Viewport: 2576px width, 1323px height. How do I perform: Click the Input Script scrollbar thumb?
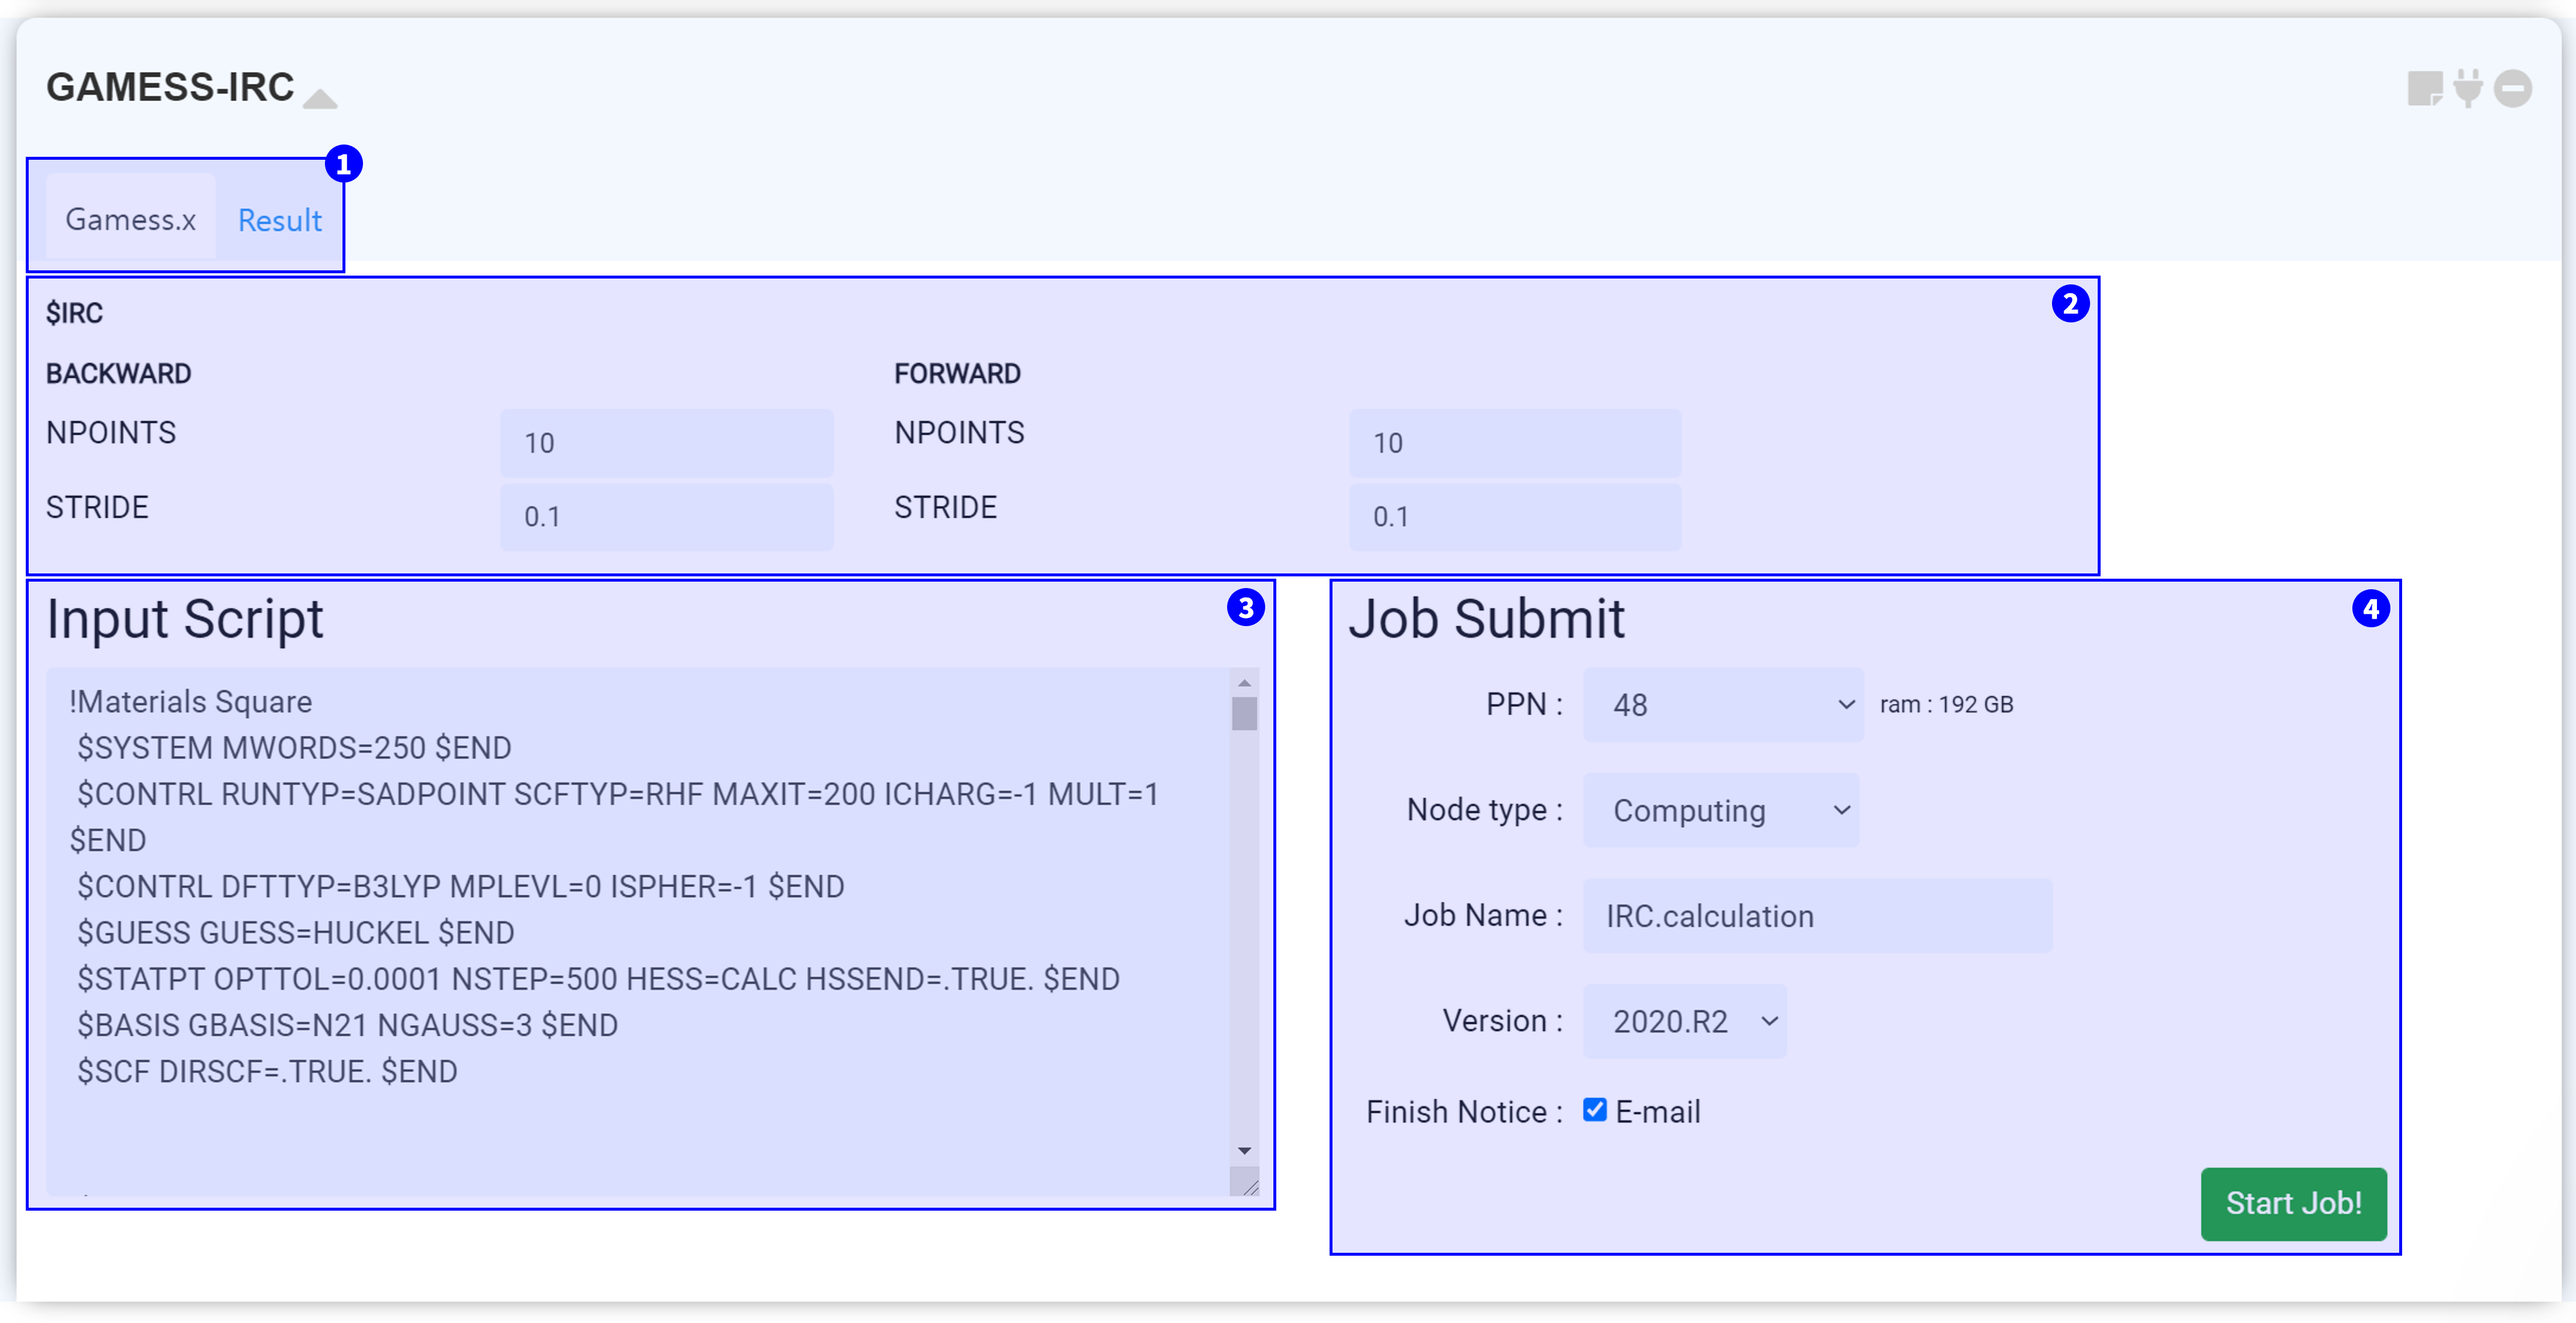[x=1244, y=714]
